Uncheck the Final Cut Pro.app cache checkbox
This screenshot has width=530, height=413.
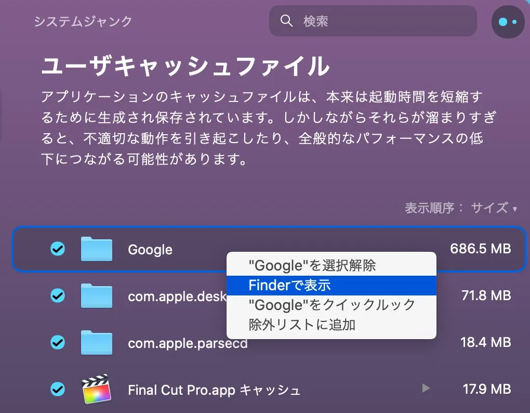tap(58, 389)
